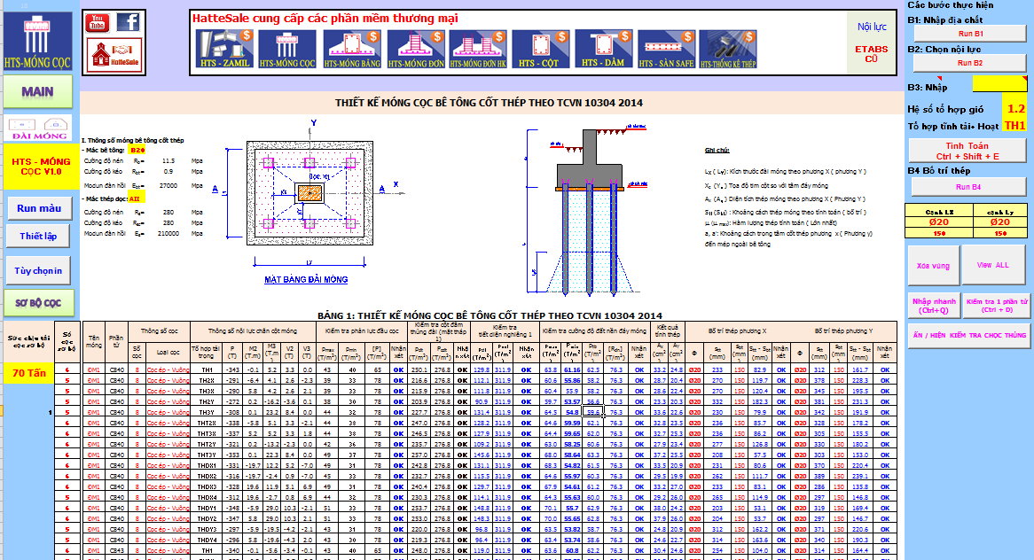This screenshot has height=560, width=1034.
Task: Open HTS - DẦM software icon
Action: point(604,49)
